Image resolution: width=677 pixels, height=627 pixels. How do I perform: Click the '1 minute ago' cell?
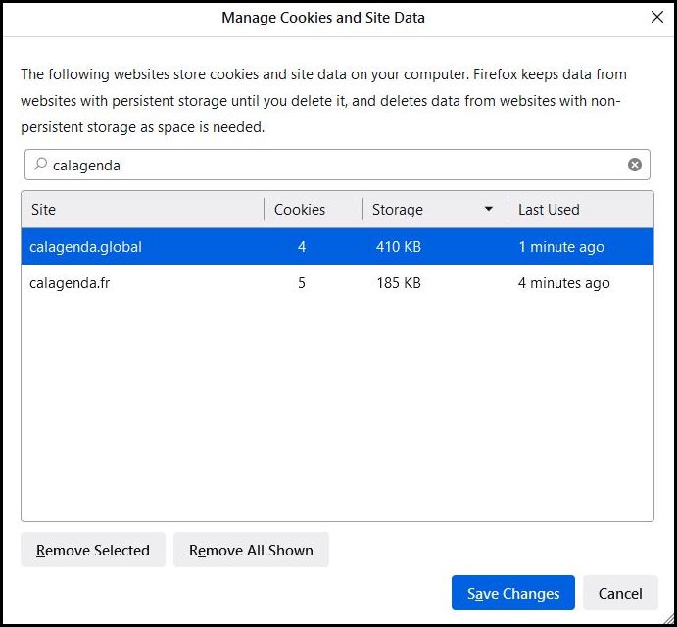561,247
